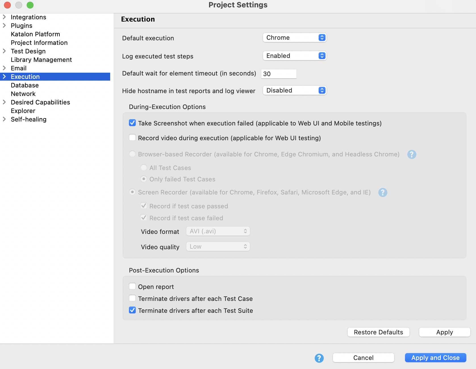Open the Database settings page
The width and height of the screenshot is (476, 369).
25,85
